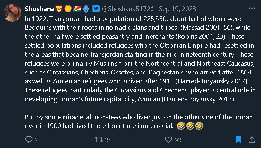
Task: Click the blue Twitter bird badge
Action: [x=95, y=8]
